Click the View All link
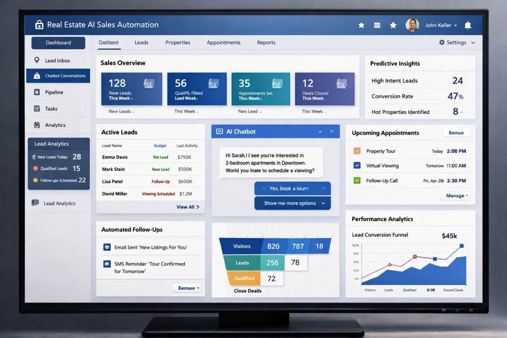The image size is (507, 338). [188, 207]
